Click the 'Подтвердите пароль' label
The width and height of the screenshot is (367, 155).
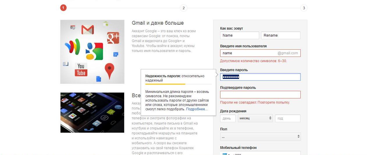(238, 88)
